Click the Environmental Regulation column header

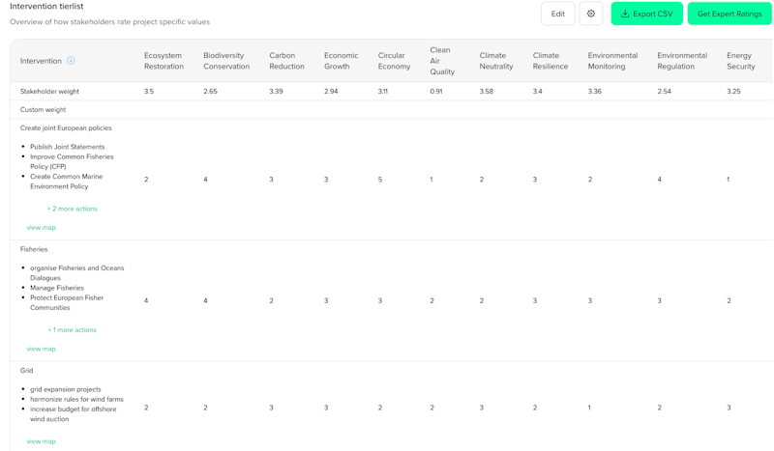[x=682, y=61]
